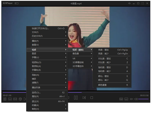Open 播放列表 submenu
This screenshot has width=152, height=113.
click(x=47, y=87)
